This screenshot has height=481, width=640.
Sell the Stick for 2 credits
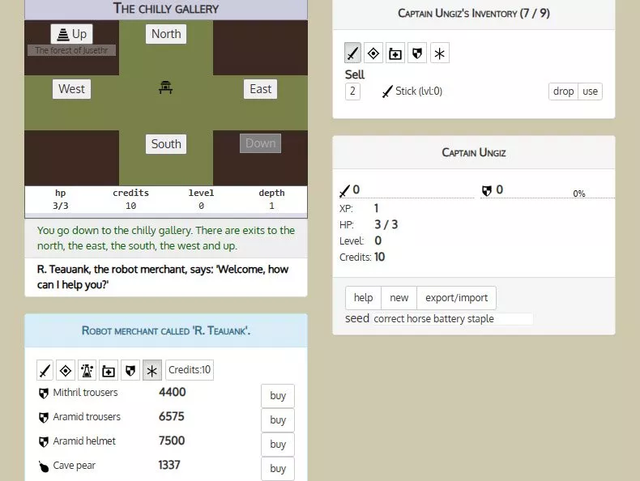352,92
